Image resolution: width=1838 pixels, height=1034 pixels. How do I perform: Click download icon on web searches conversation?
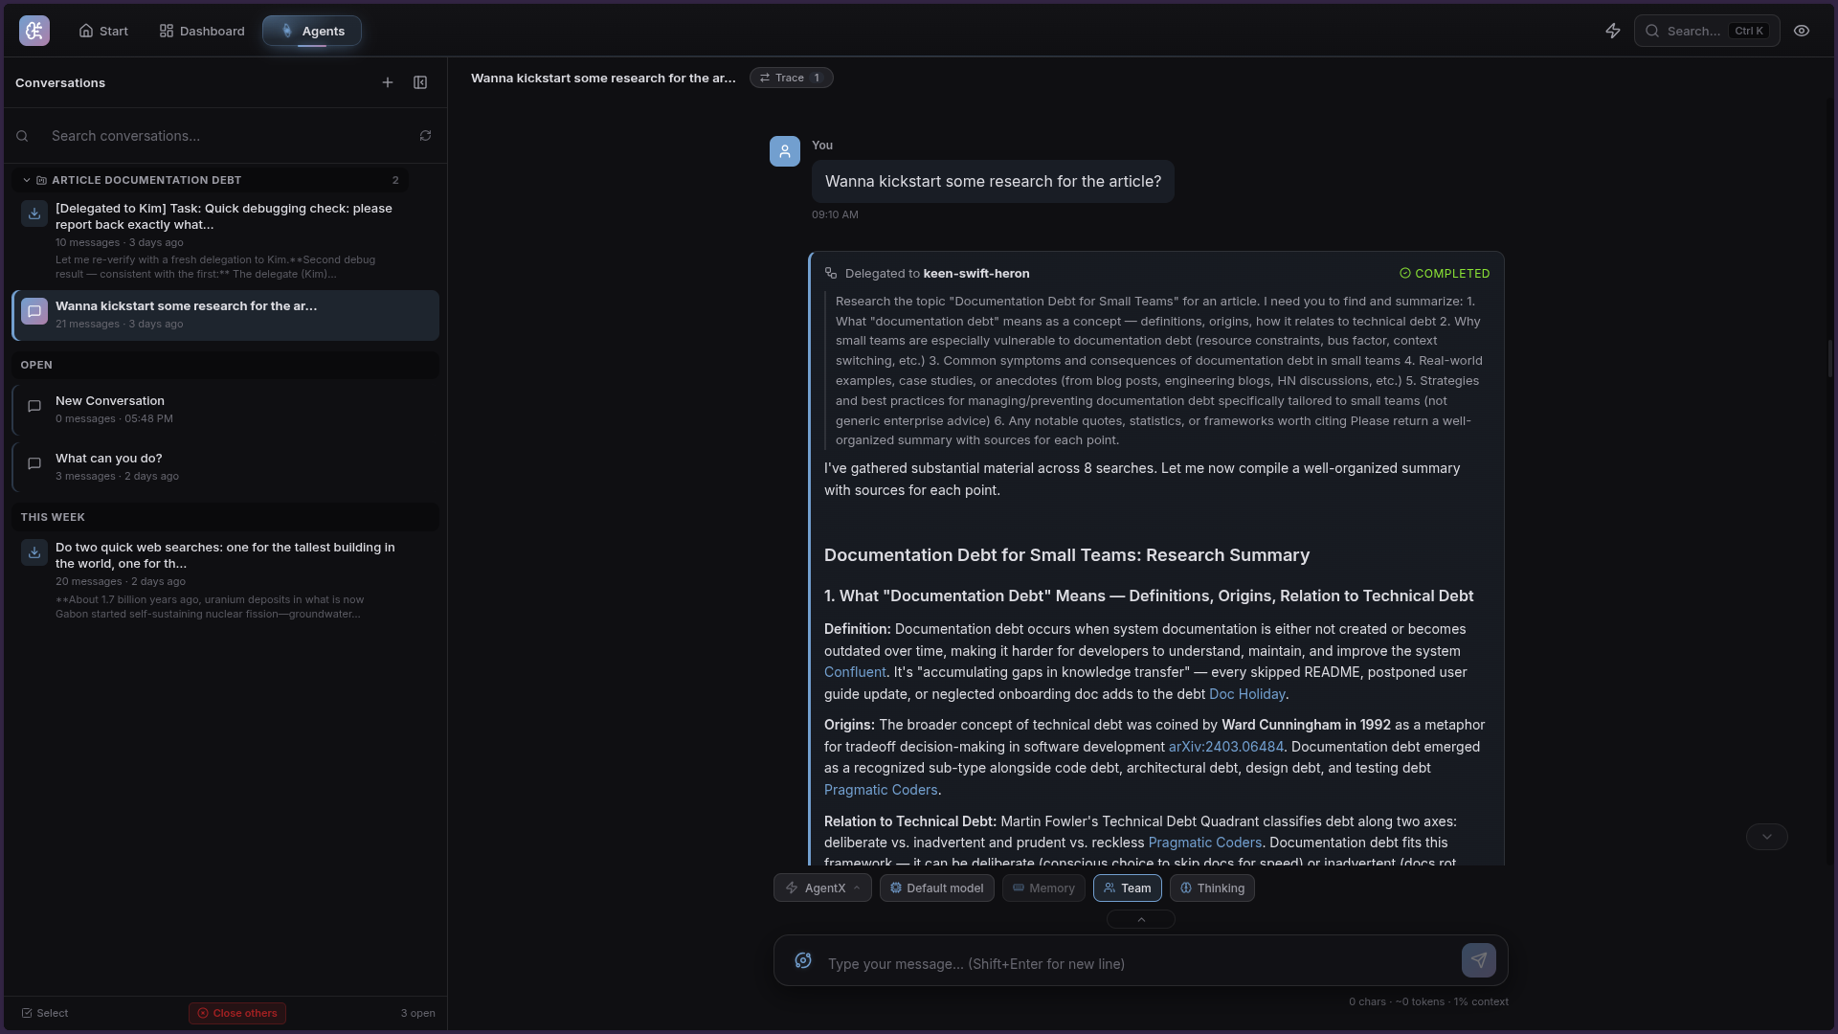34,552
